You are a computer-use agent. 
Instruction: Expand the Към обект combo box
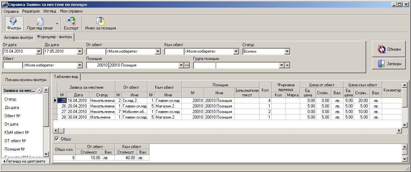click(236, 51)
